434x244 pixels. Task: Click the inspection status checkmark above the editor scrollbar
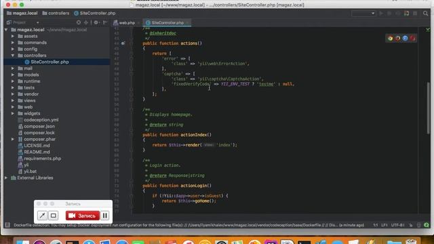[428, 29]
